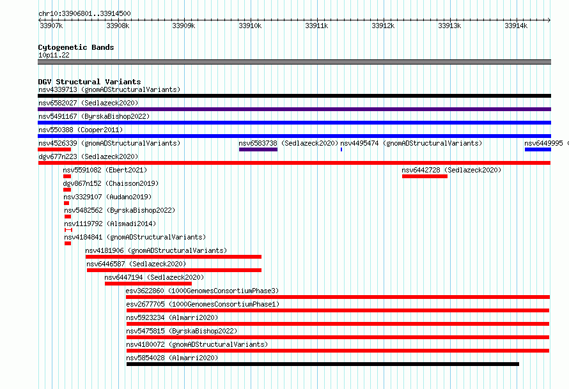The width and height of the screenshot is (569, 389).
Task: Click the red nsv4181906 variant bar
Action: coord(173,257)
